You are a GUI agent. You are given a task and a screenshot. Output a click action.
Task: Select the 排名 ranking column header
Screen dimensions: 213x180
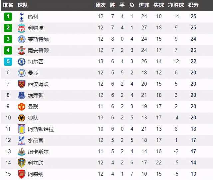pyautogui.click(x=8, y=5)
